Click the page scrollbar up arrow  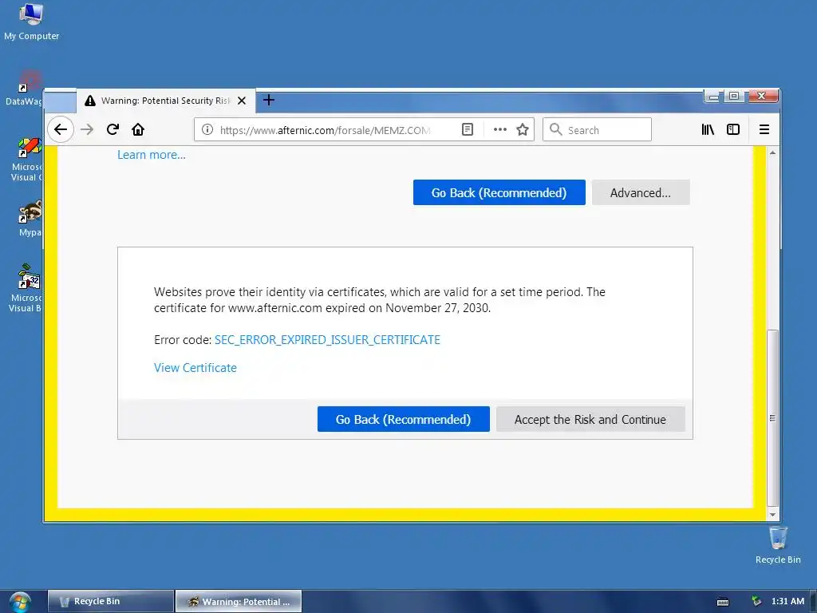click(772, 152)
